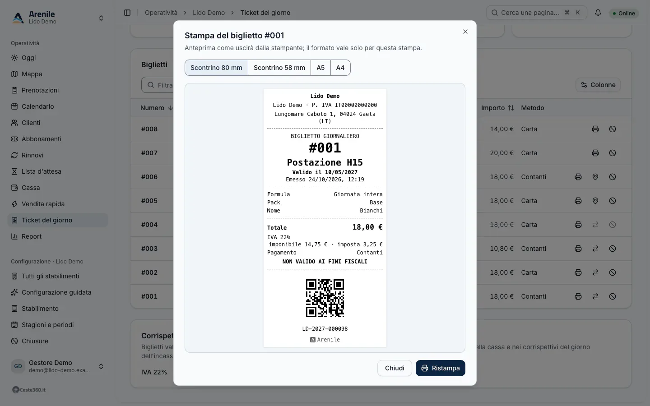Choose the A5 print format
The height and width of the screenshot is (406, 650).
[x=320, y=68]
